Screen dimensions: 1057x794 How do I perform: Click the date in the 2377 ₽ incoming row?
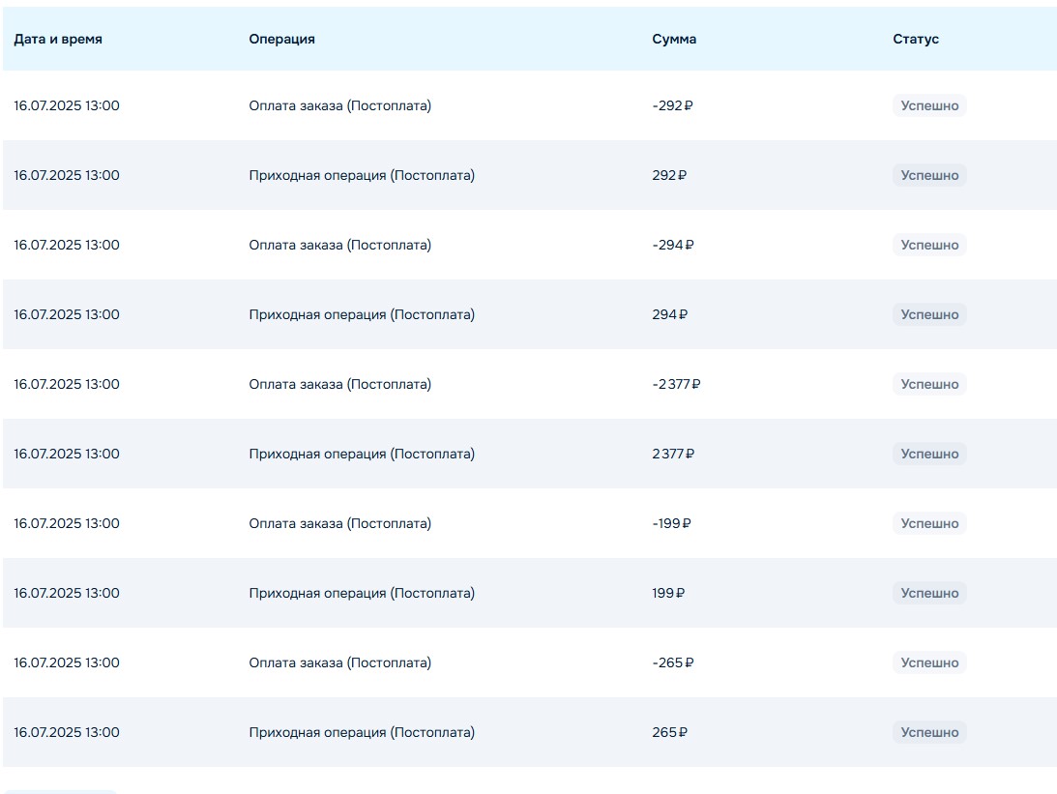pos(67,454)
